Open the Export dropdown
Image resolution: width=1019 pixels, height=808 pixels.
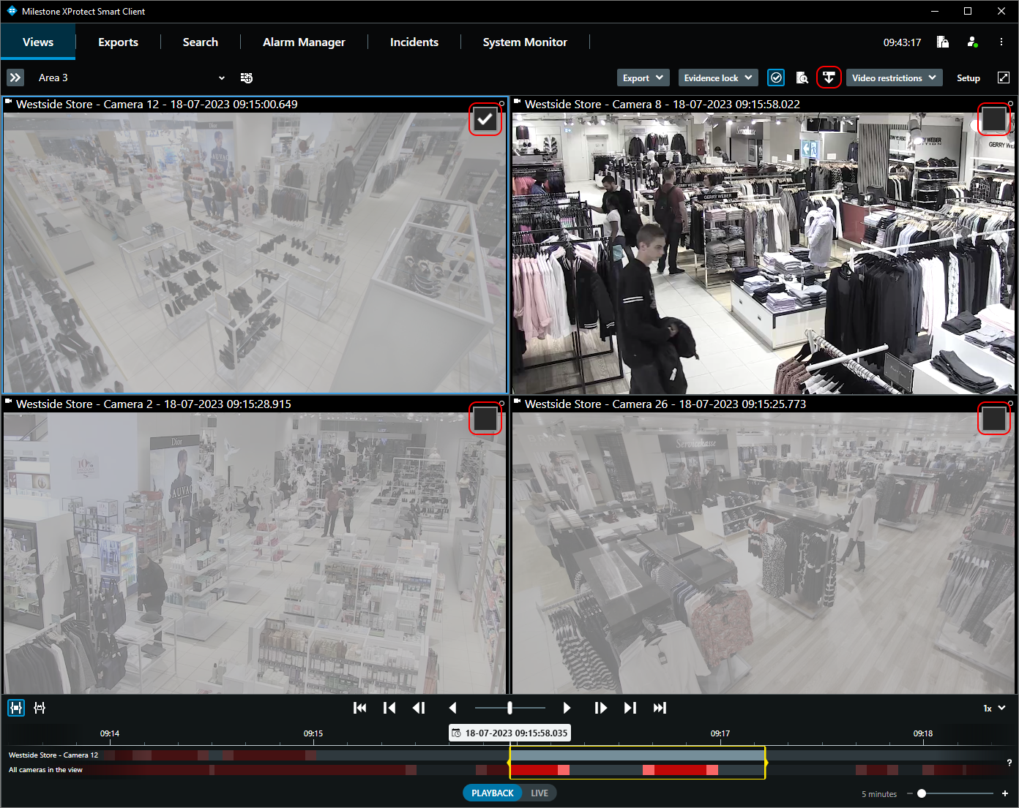pyautogui.click(x=643, y=78)
